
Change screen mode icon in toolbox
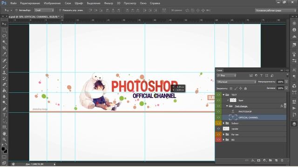[4, 163]
